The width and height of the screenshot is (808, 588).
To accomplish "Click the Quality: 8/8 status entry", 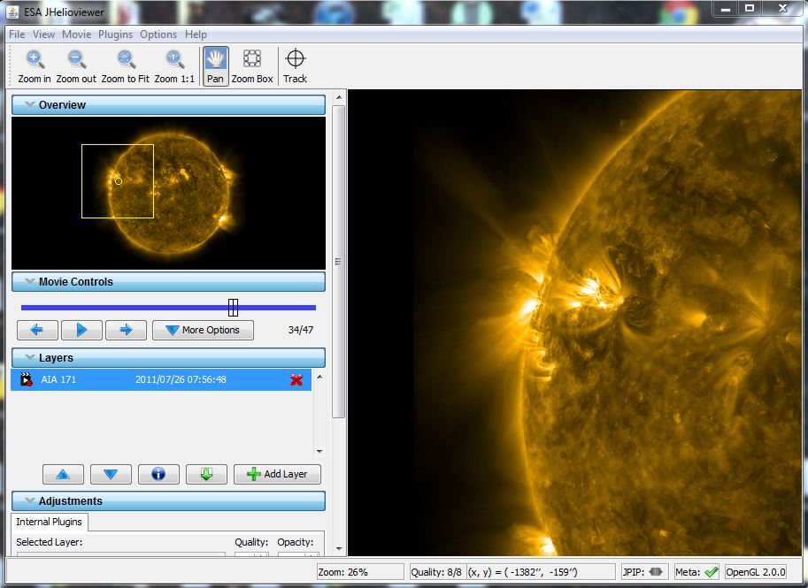I will pyautogui.click(x=436, y=572).
